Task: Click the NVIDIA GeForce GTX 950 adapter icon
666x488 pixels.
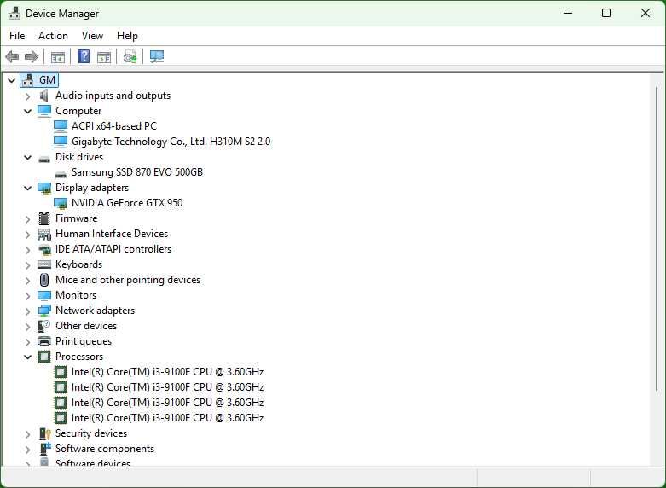Action: pos(61,204)
